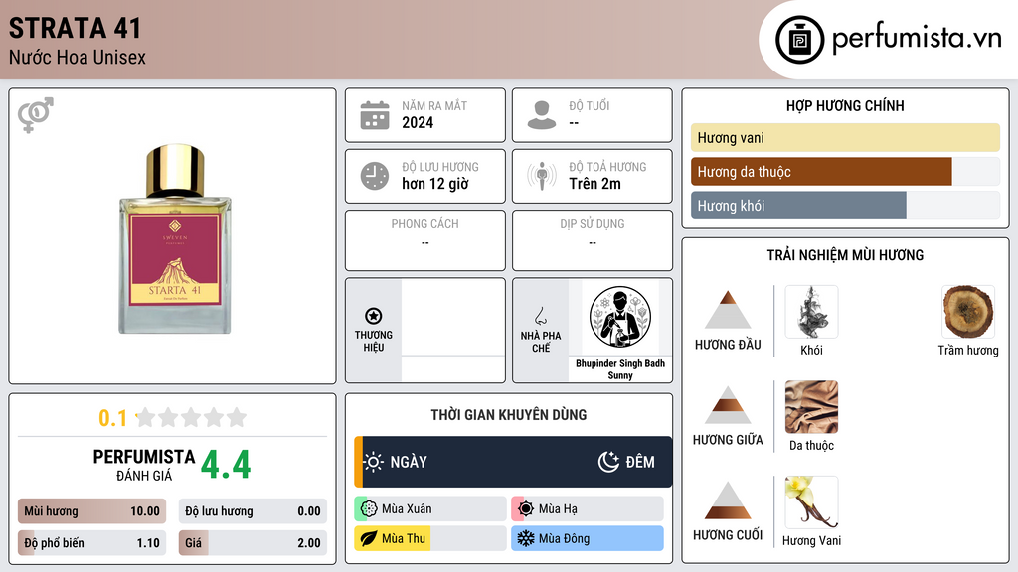1018x572 pixels.
Task: Click the STRATA 41 title
Action: [75, 28]
